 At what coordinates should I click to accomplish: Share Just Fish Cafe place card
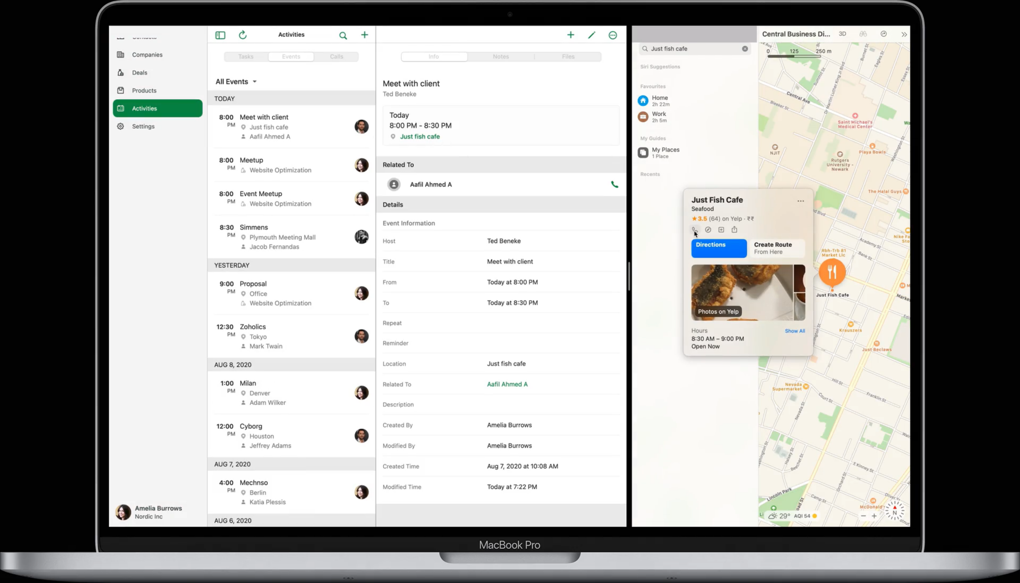point(734,230)
